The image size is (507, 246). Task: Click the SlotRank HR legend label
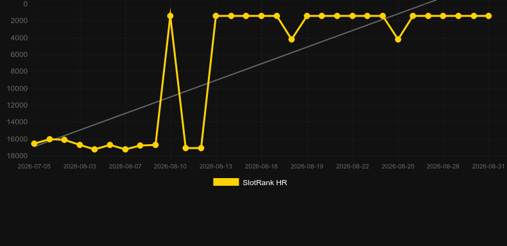[265, 183]
